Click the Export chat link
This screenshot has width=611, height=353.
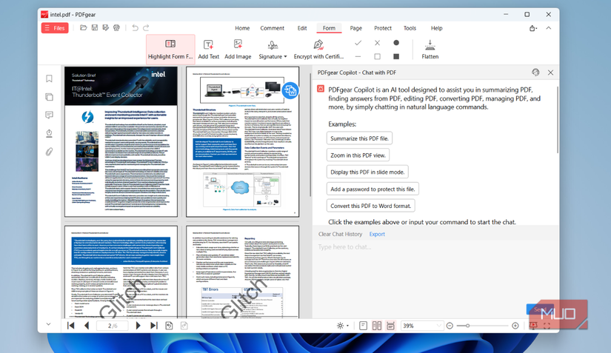[x=377, y=234]
